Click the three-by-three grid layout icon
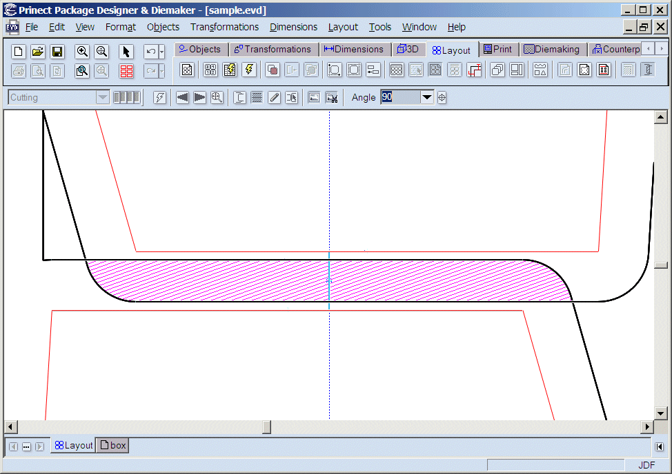Image resolution: width=672 pixels, height=474 pixels. 397,70
